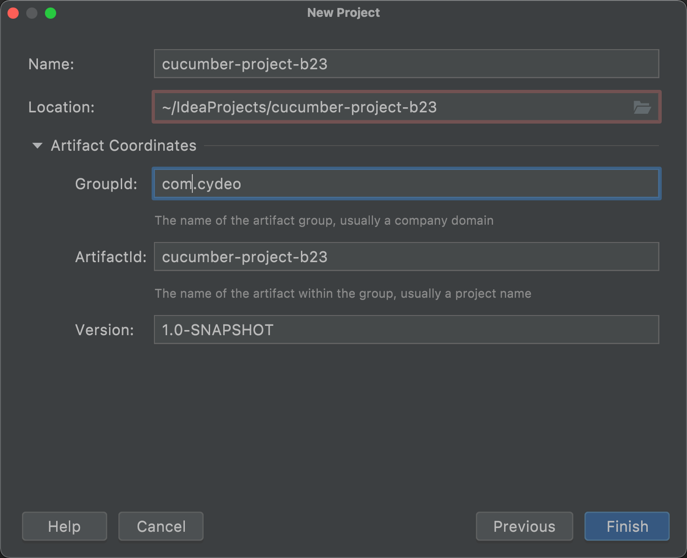
Task: Open Help for the New Project dialog
Action: [x=64, y=526]
